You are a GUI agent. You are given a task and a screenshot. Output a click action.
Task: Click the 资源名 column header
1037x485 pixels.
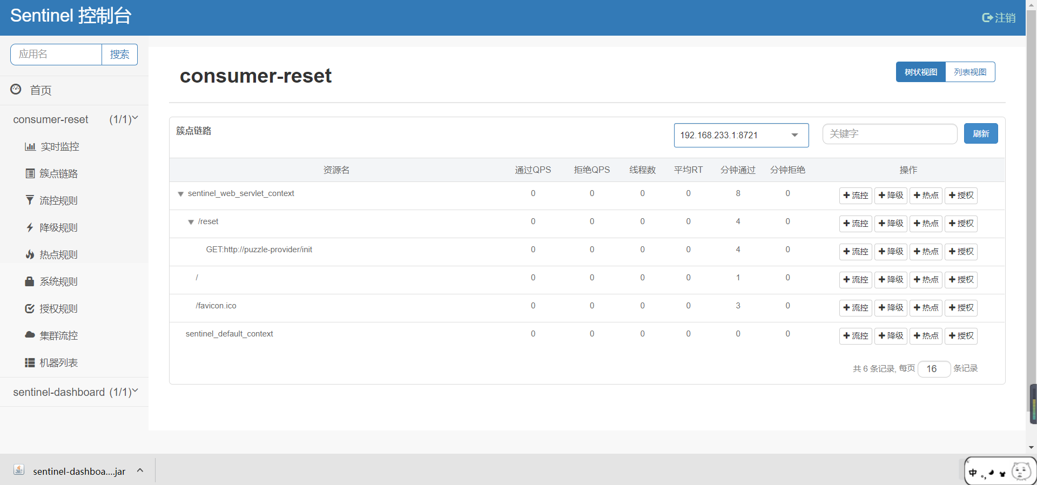[336, 170]
